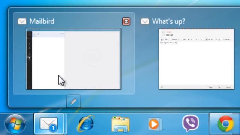Close the Mailbird preview with the red X
240x135 pixels.
(126, 21)
